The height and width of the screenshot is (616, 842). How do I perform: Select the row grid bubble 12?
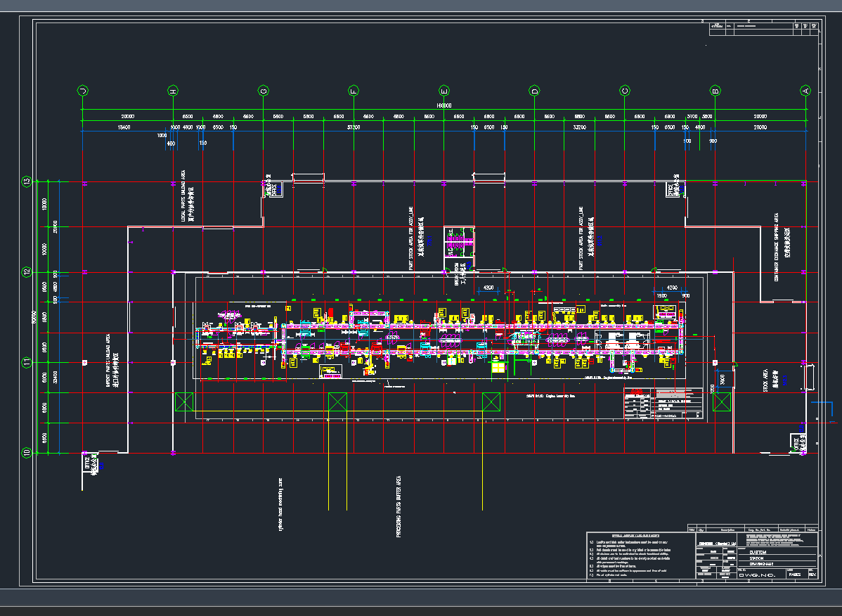[x=27, y=272]
